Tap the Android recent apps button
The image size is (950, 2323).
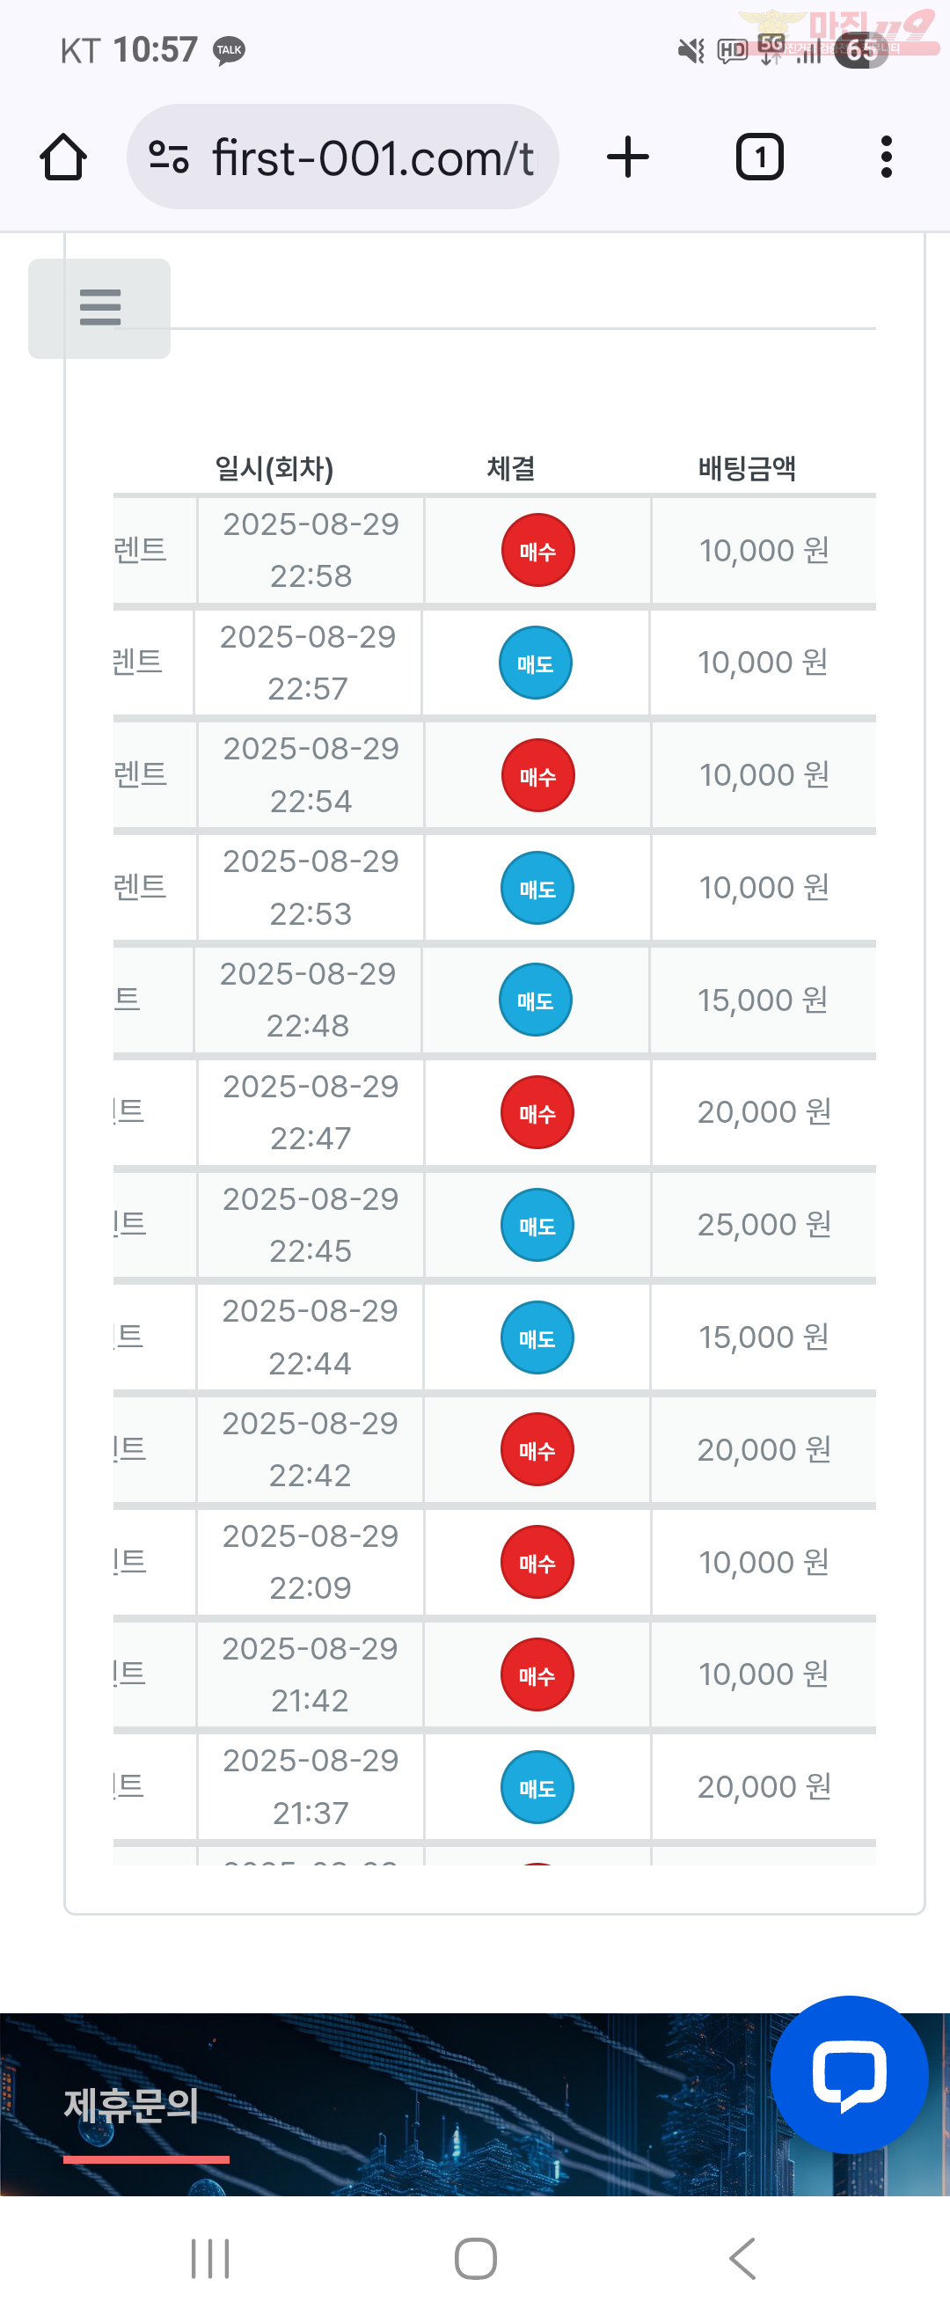(210, 2259)
